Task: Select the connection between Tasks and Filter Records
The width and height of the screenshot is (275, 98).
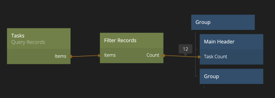Action: 85,56
